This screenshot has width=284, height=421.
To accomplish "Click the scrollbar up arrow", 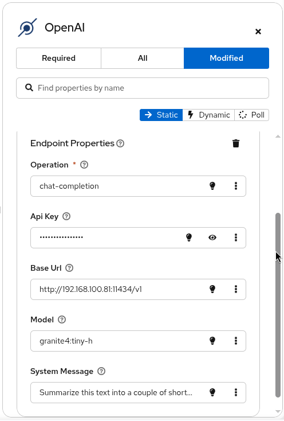I will pos(278,137).
